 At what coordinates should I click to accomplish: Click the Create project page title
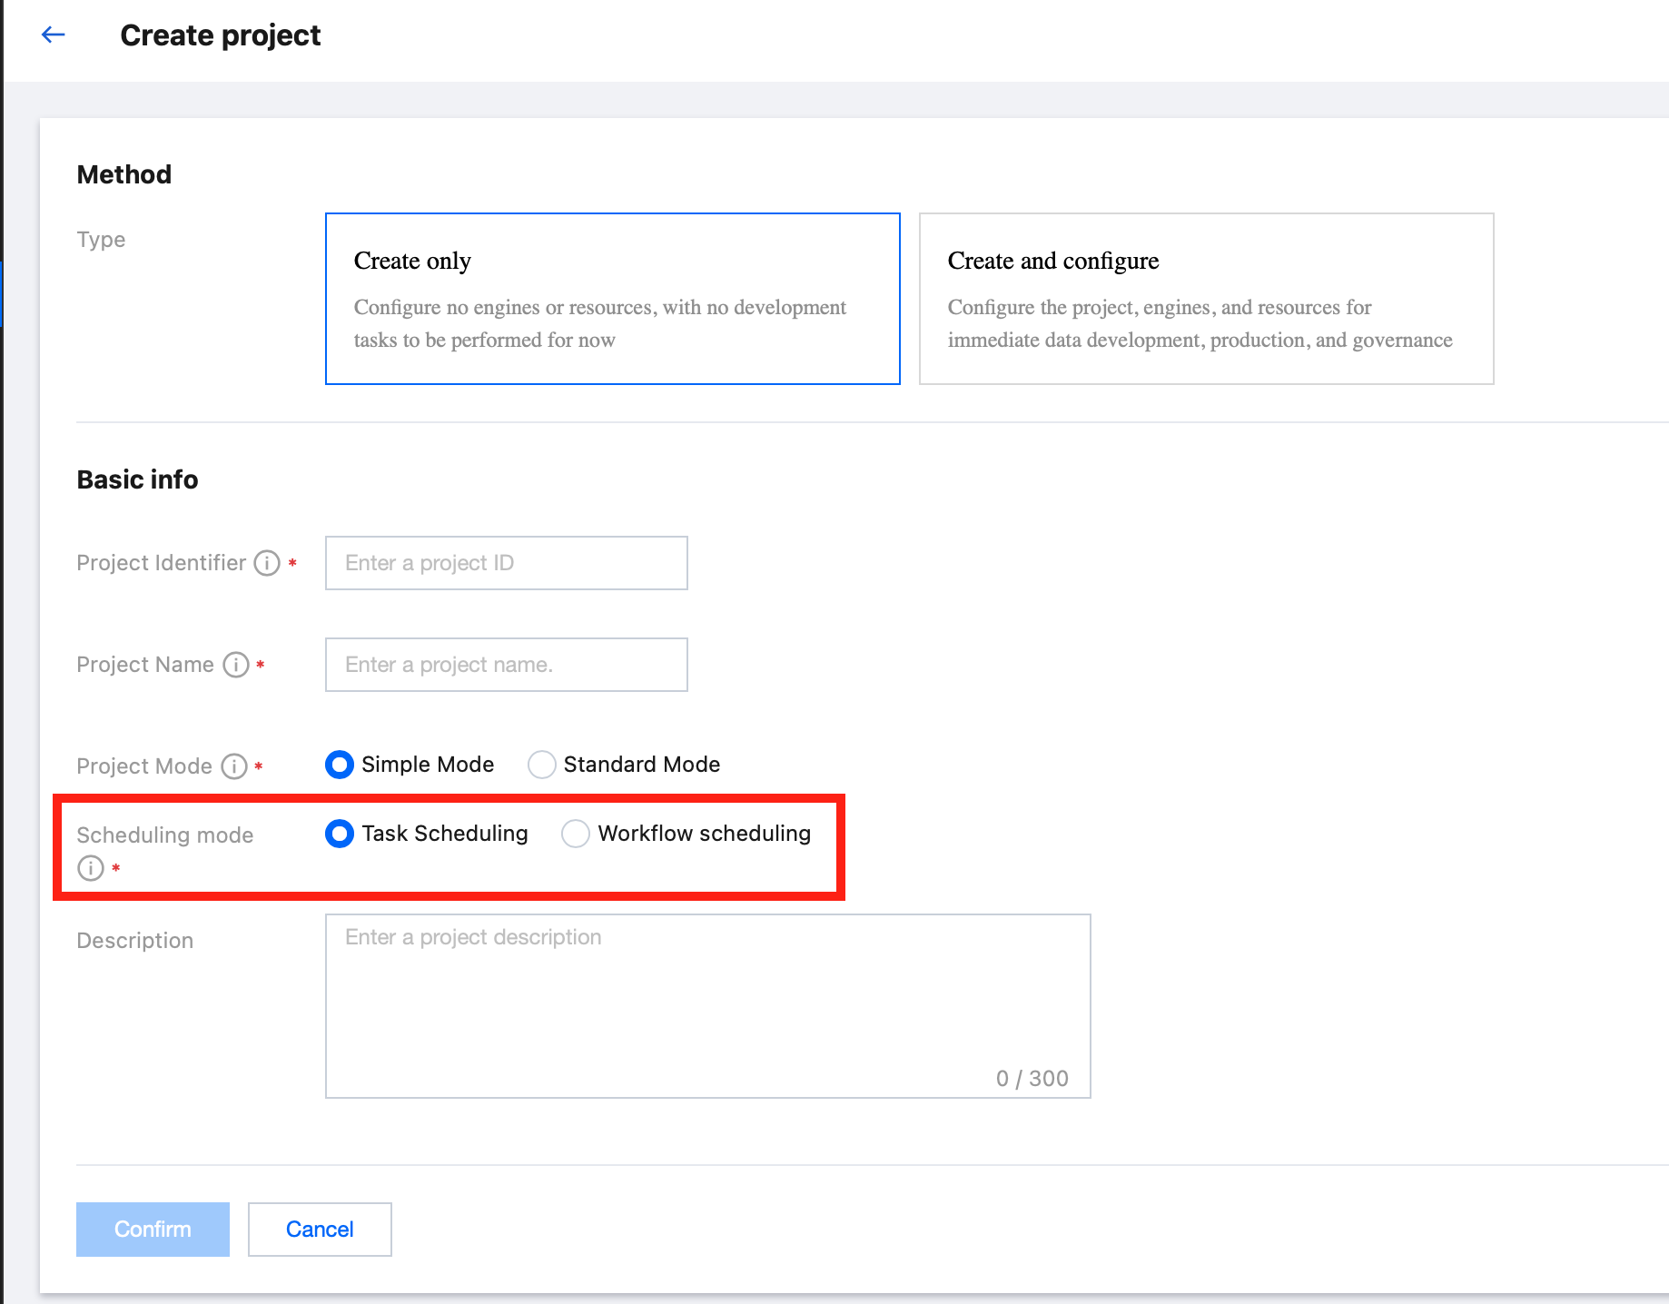pyautogui.click(x=221, y=35)
